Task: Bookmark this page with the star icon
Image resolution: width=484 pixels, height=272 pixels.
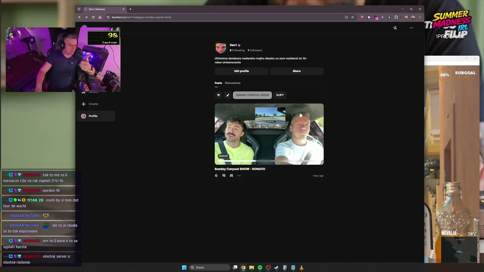Action: tap(352, 17)
